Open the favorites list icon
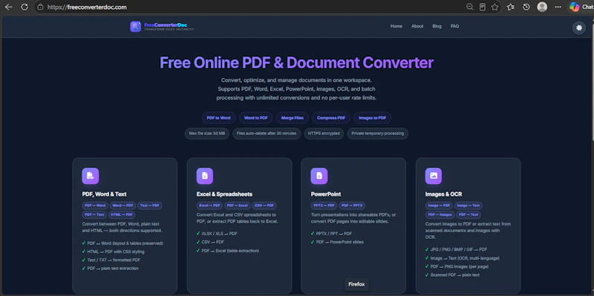The height and width of the screenshot is (296, 594). tap(511, 7)
